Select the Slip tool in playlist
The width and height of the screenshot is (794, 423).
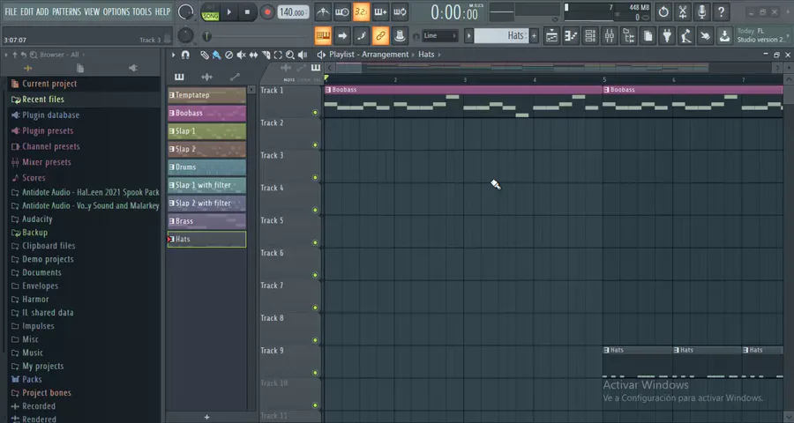253,55
